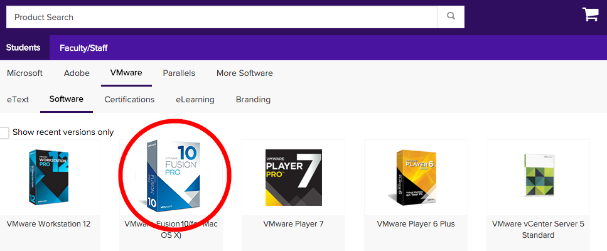Go to the eText section
The height and width of the screenshot is (251, 607).
18,99
